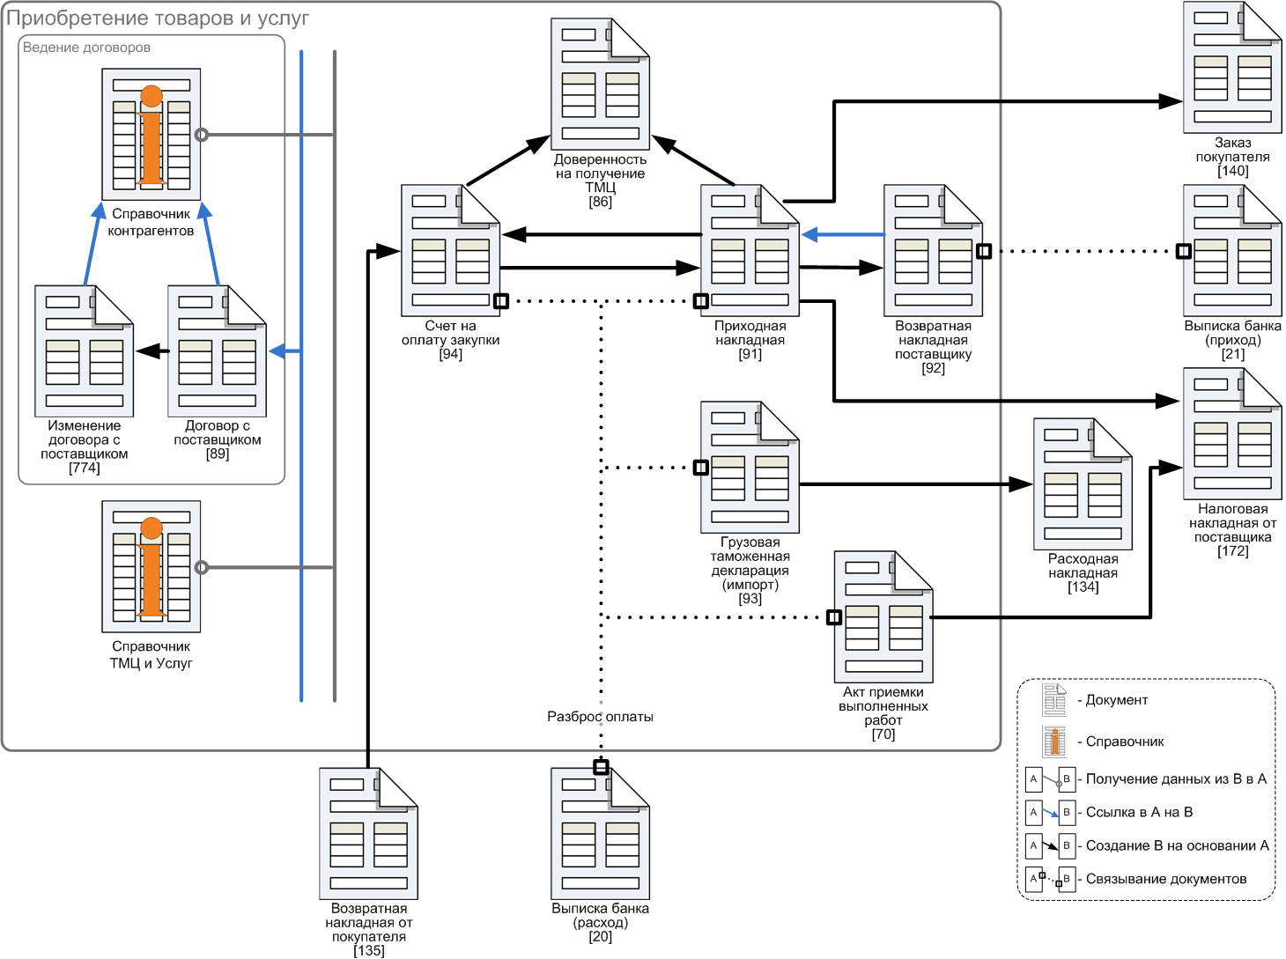This screenshot has width=1286, height=959.
Task: Click the Счет на оплату закупки [94] caption
Action: (x=451, y=340)
